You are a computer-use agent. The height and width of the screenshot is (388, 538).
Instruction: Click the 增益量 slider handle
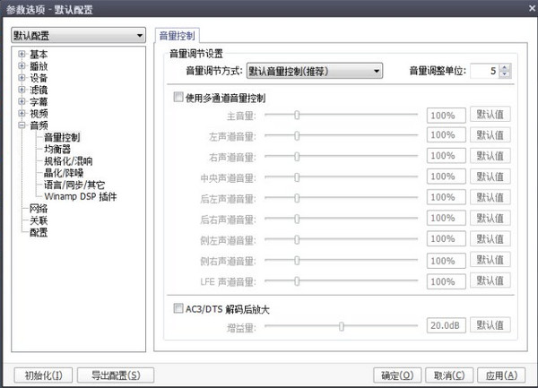341,326
